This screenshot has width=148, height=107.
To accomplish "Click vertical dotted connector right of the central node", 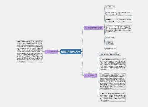I will point(83,52).
